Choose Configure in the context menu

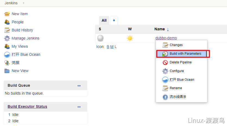point(177,71)
